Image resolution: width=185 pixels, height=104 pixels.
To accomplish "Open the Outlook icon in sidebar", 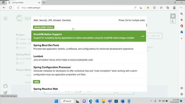I will [182, 32].
